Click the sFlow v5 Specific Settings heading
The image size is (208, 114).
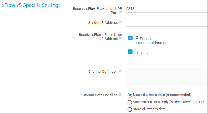pyautogui.click(x=31, y=5)
